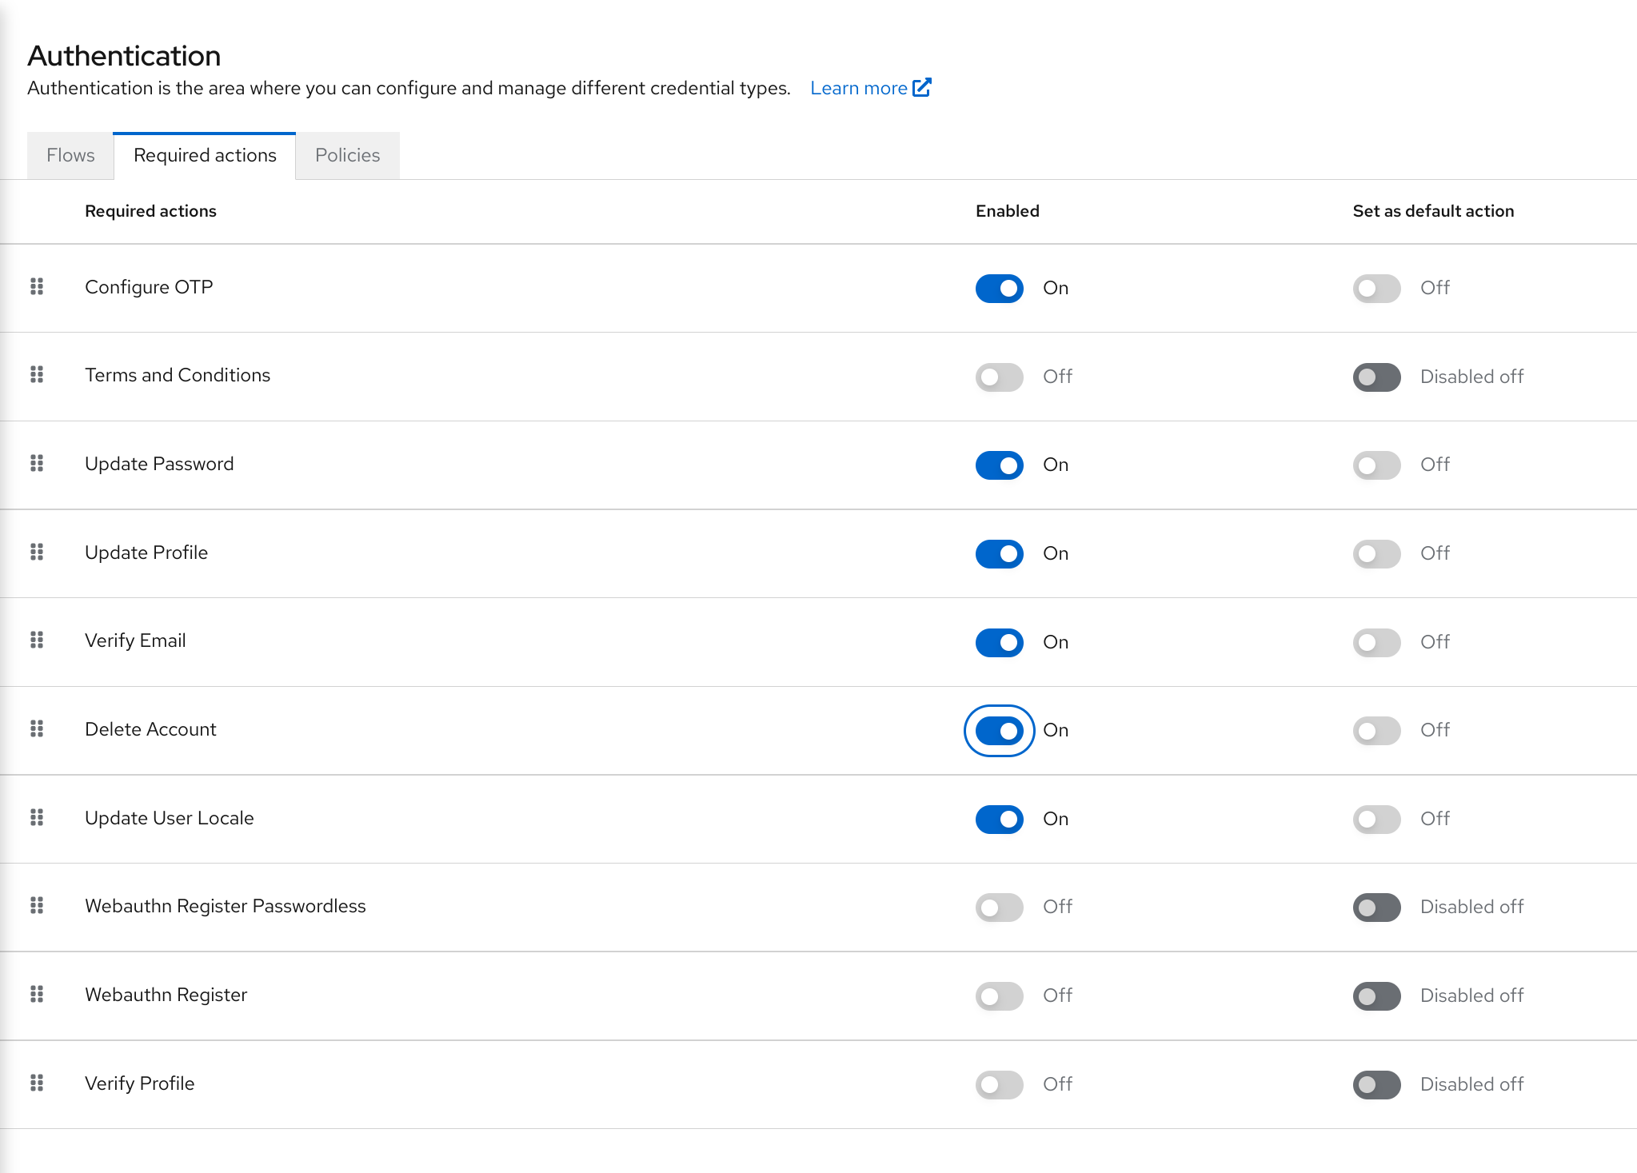
Task: Click the drag handle next to Verify Email
Action: [36, 641]
